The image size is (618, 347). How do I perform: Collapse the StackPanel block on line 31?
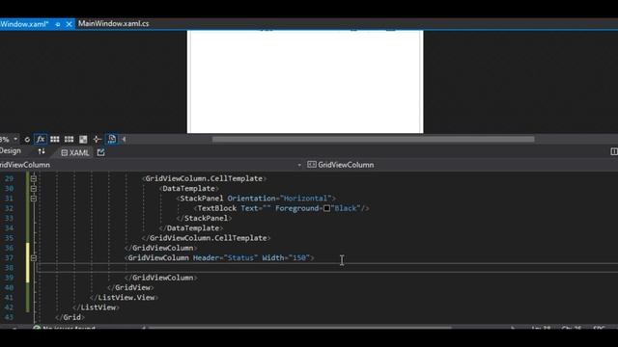(34, 199)
